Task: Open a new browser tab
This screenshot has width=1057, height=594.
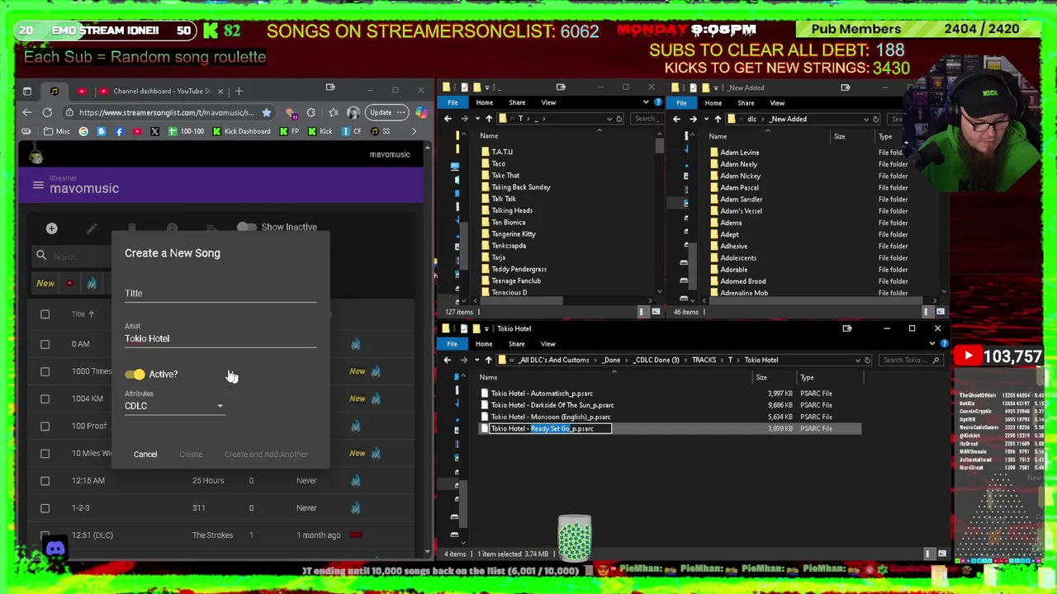Action: coord(239,91)
